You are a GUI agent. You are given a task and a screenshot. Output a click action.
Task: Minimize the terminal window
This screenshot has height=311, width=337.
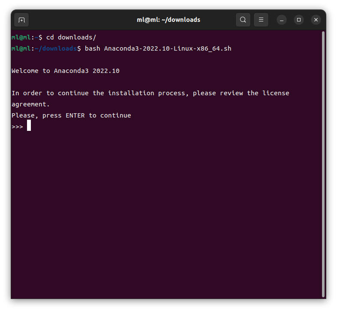[x=282, y=20]
